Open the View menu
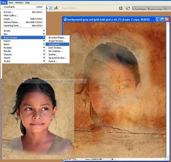Screen dimensions: 171x162 pyautogui.click(x=11, y=3)
